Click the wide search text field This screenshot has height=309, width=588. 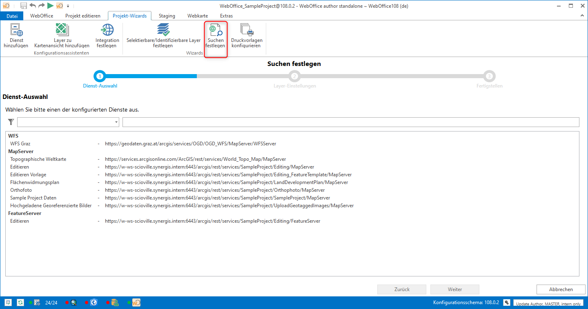click(x=350, y=122)
